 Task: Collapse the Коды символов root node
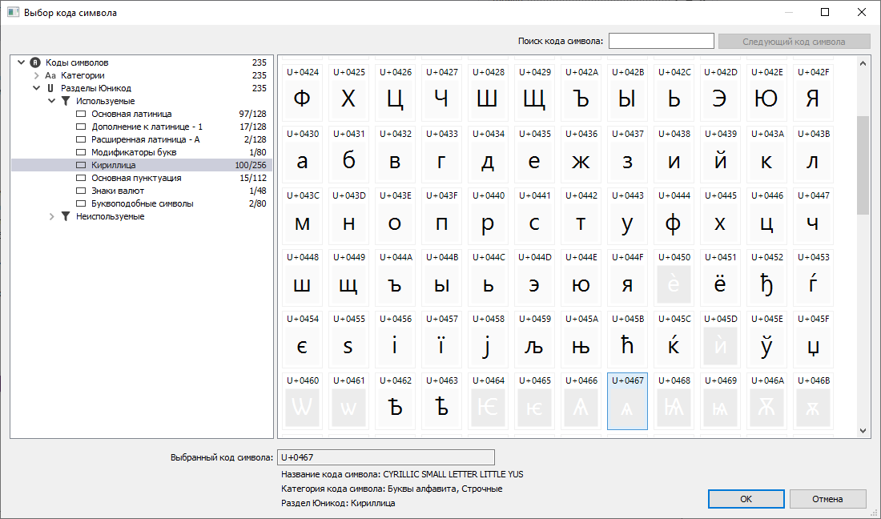tap(22, 62)
